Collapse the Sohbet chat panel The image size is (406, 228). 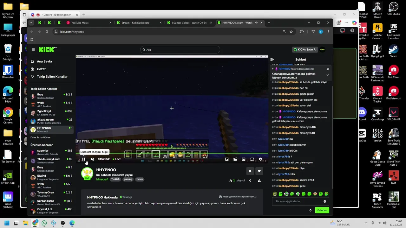(272, 60)
